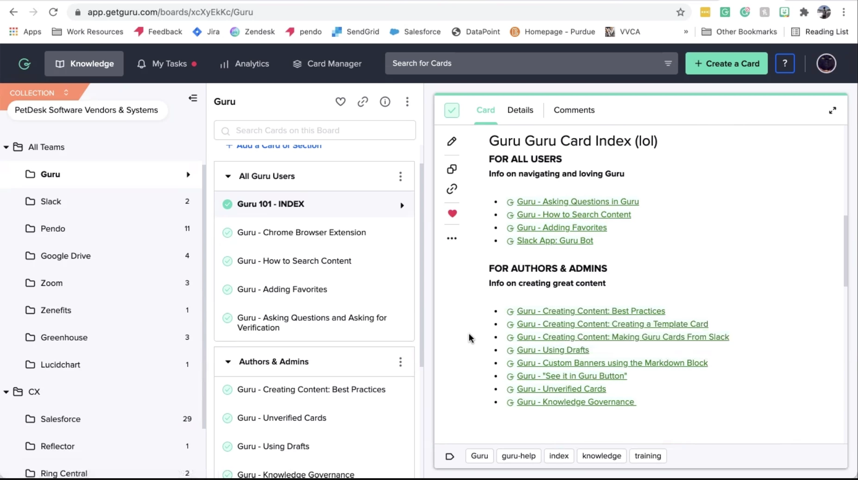Viewport: 858px width, 480px height.
Task: Click the verified check on Creating Content: Best Practices
Action: pos(227,390)
